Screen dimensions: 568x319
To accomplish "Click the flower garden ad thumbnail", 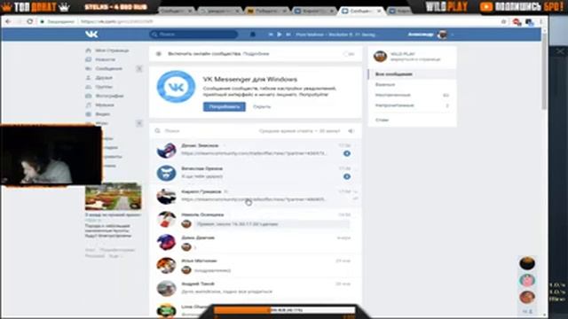I will (113, 197).
